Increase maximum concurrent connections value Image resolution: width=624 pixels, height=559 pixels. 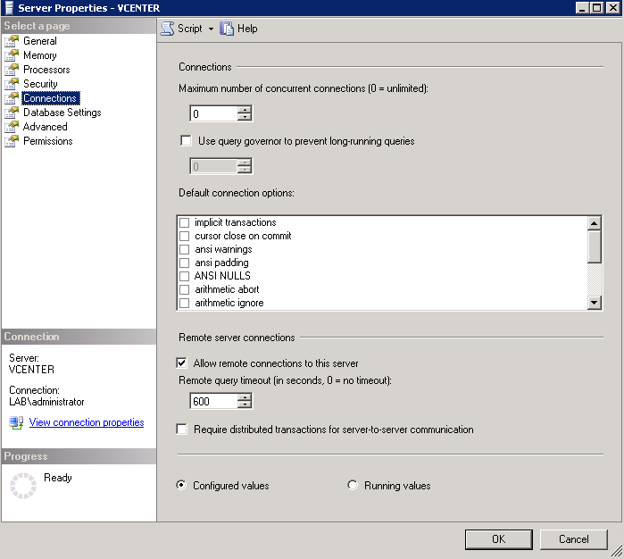point(245,110)
